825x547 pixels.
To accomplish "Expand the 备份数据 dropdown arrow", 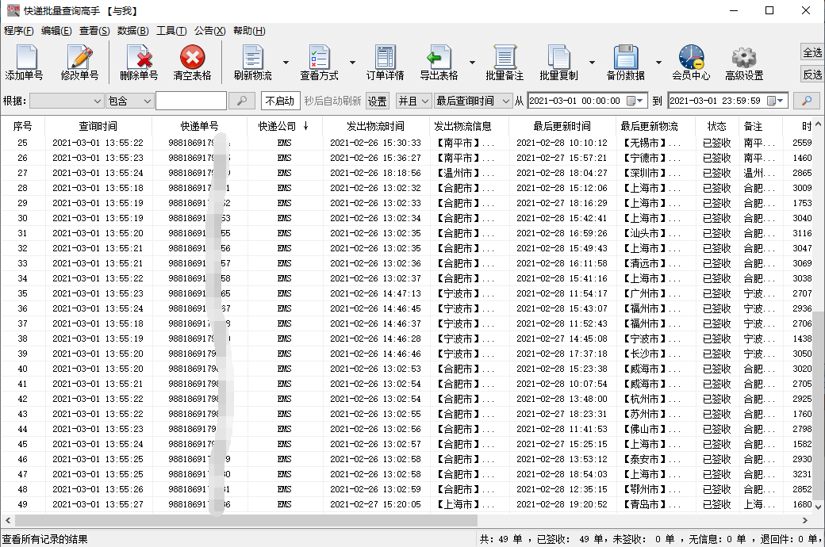I will click(658, 62).
